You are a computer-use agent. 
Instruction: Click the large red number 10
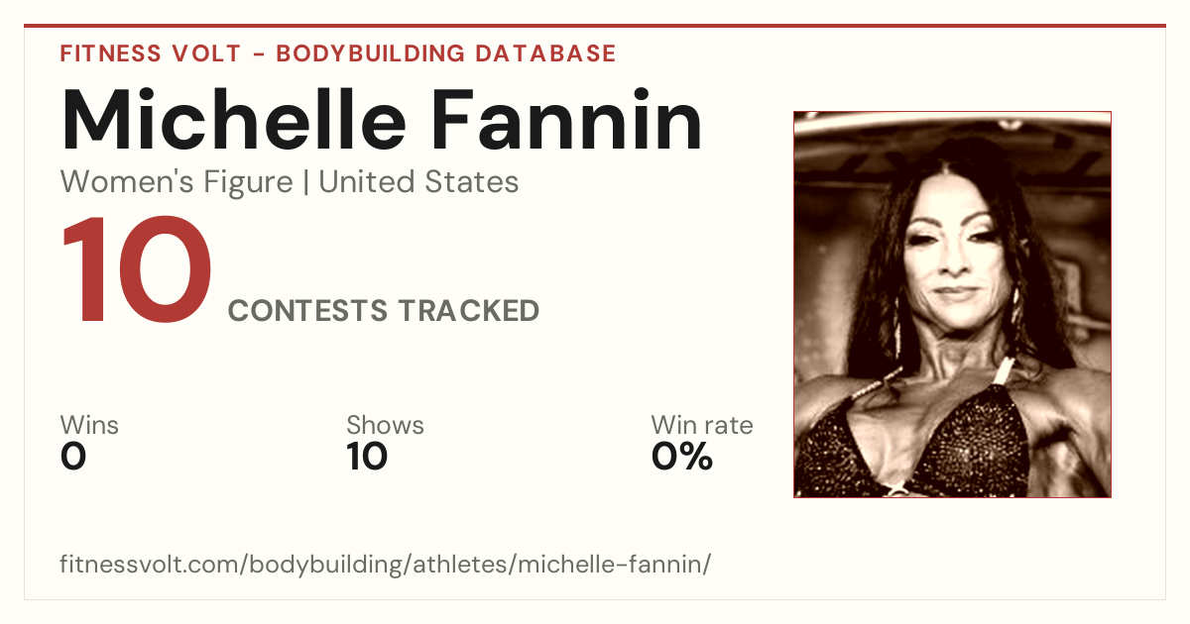click(137, 272)
